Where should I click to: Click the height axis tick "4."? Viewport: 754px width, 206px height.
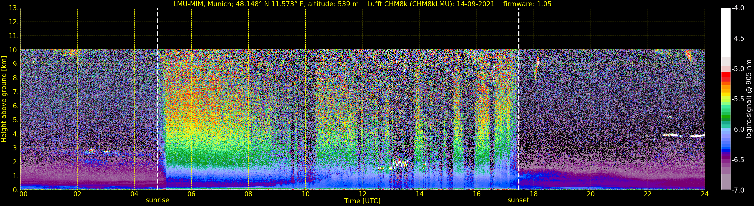coord(16,134)
